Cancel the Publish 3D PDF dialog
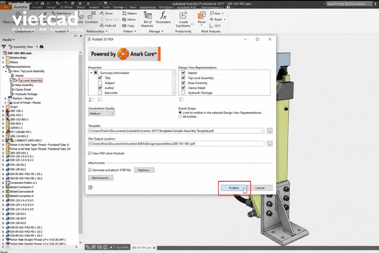Image resolution: width=379 pixels, height=253 pixels. (259, 188)
